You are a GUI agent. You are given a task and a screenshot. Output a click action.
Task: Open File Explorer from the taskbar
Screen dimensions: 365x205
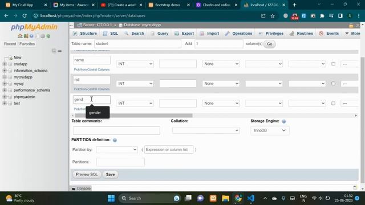tap(225, 198)
